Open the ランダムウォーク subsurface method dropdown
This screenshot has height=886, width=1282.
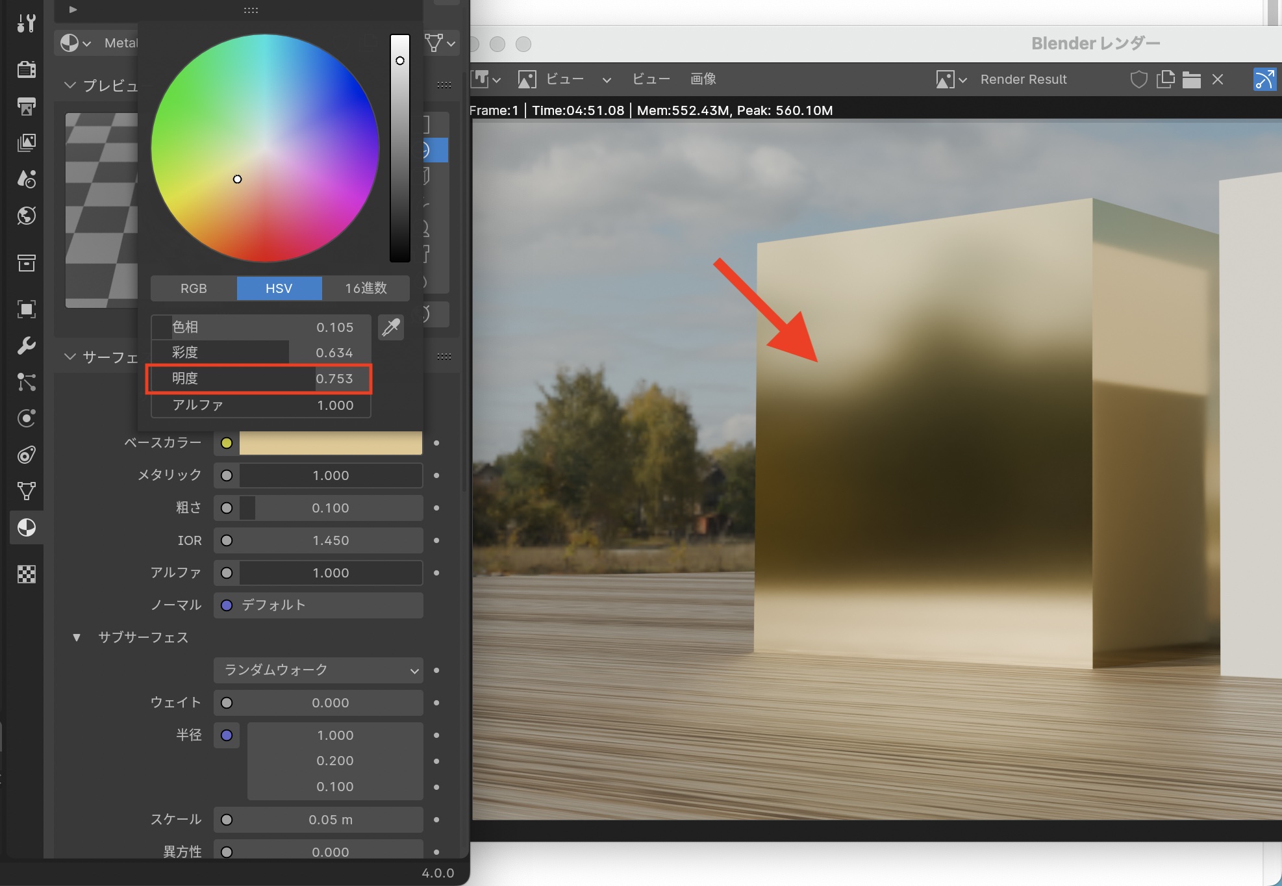coord(318,670)
